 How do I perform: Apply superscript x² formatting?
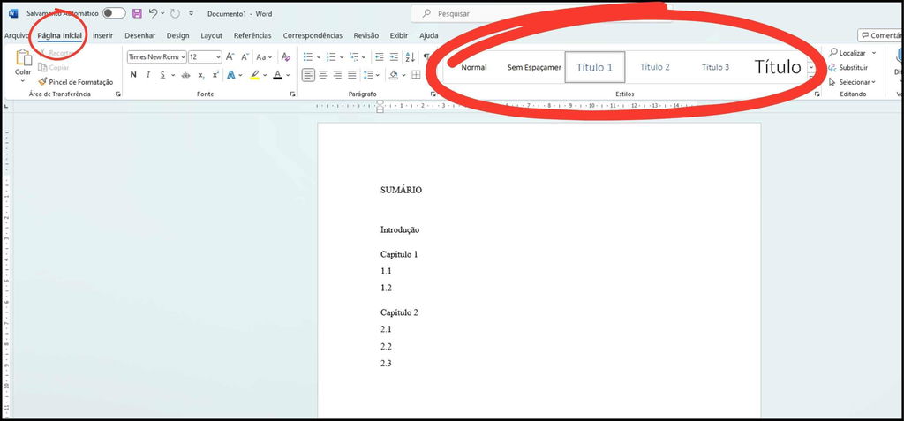[x=215, y=75]
